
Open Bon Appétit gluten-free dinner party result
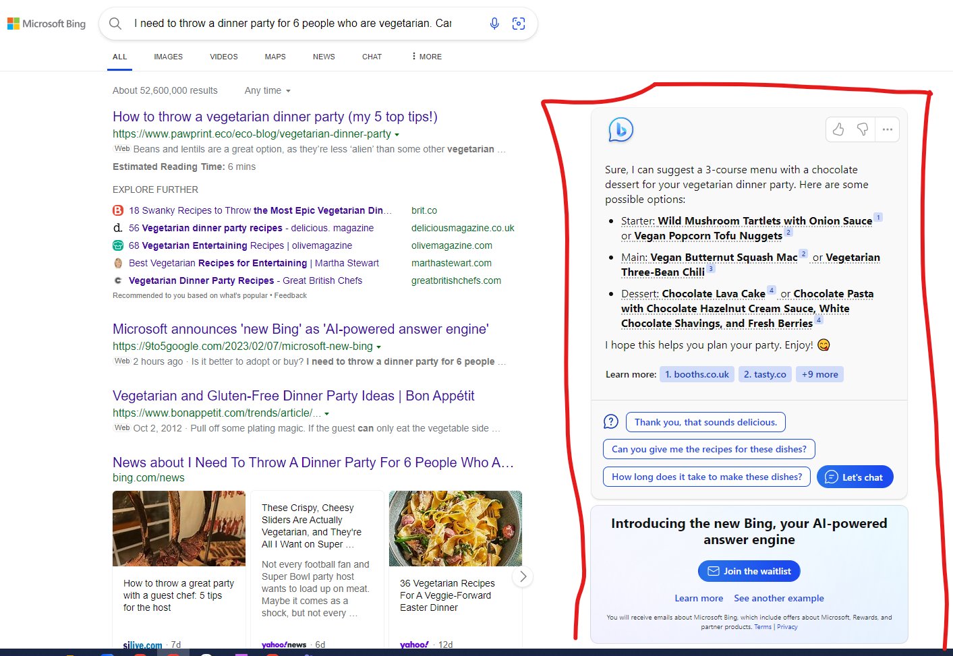coord(293,396)
